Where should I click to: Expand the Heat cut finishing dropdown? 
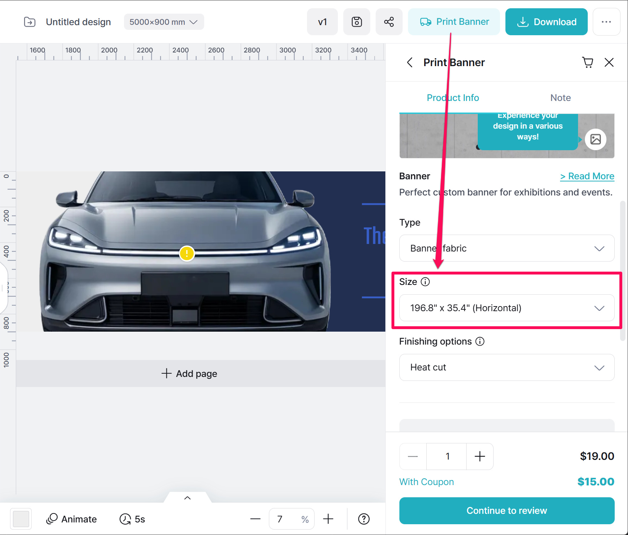tap(506, 367)
